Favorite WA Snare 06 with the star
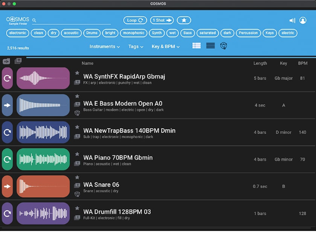316x232 pixels. coord(77,177)
